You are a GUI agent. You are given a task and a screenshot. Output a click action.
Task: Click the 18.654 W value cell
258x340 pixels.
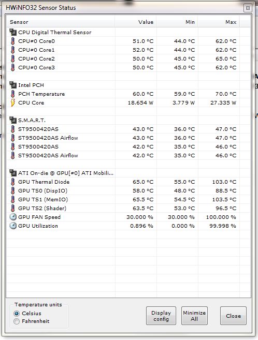[140, 103]
